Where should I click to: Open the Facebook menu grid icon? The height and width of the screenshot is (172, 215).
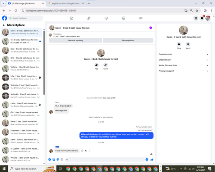196,18
